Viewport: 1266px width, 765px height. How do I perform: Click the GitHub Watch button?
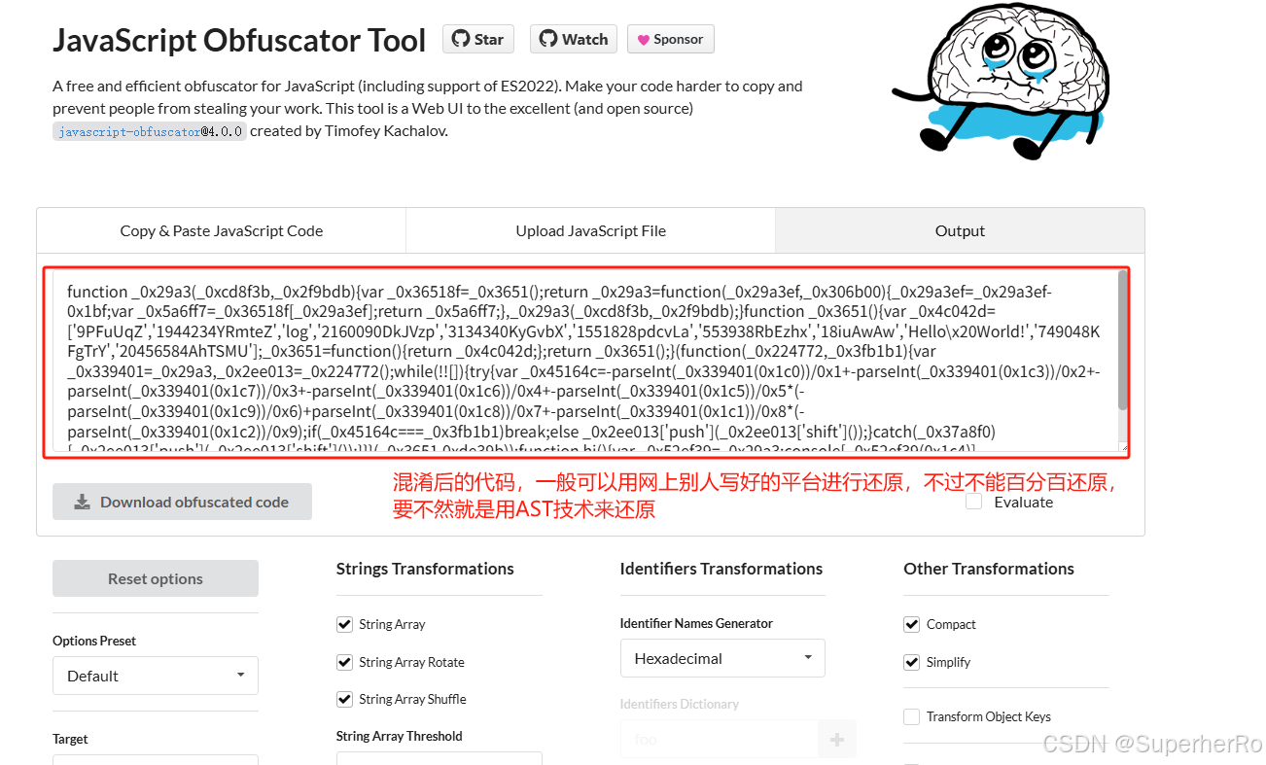pyautogui.click(x=573, y=39)
